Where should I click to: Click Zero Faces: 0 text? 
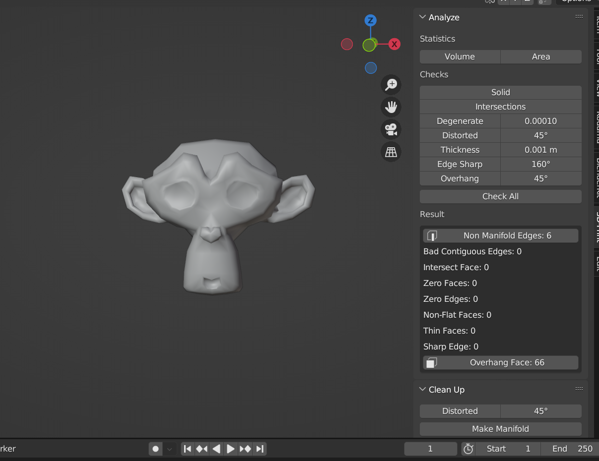tap(450, 283)
